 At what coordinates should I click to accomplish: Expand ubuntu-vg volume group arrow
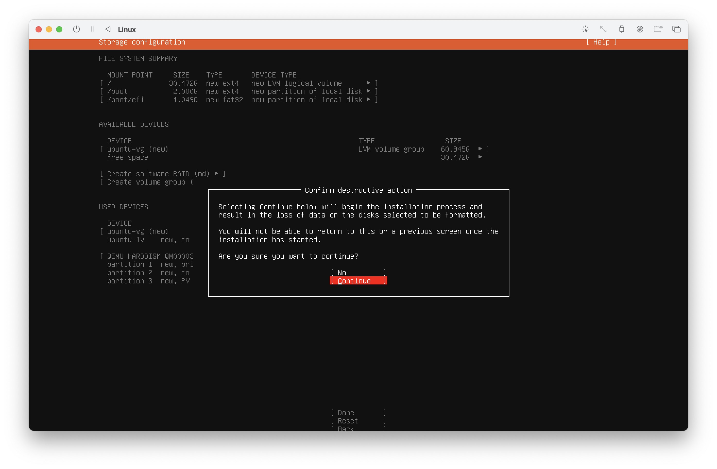click(480, 149)
